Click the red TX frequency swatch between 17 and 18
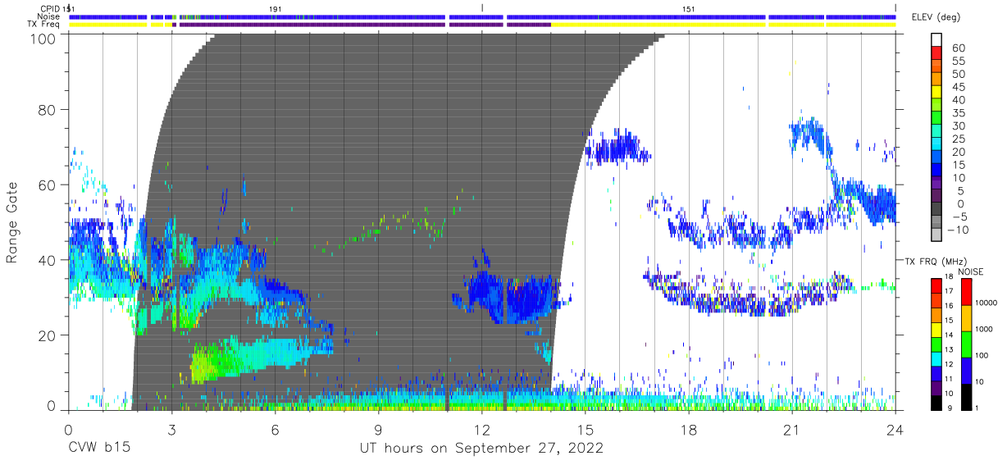 [936, 285]
